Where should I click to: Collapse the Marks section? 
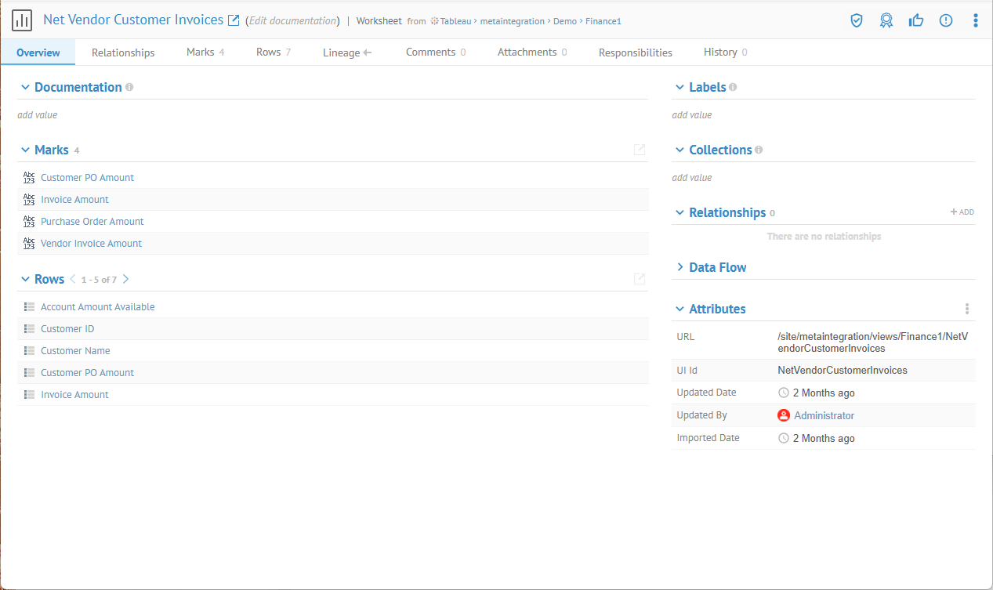26,150
